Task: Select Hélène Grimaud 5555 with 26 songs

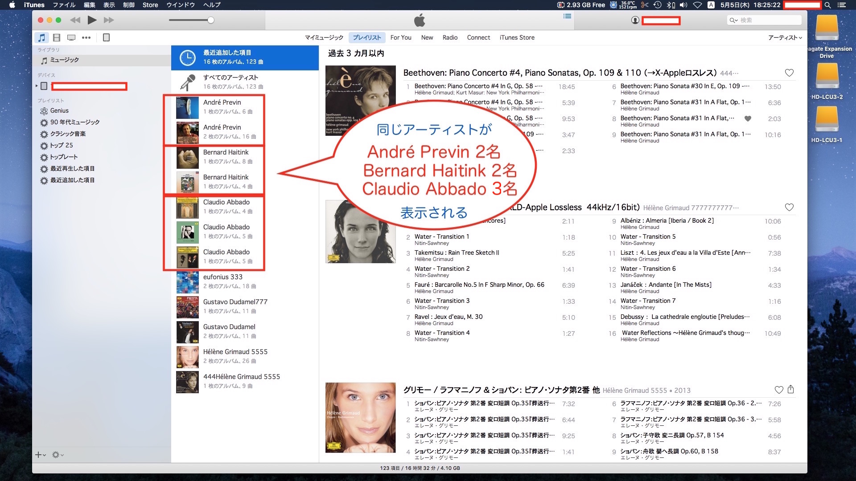Action: (245, 357)
